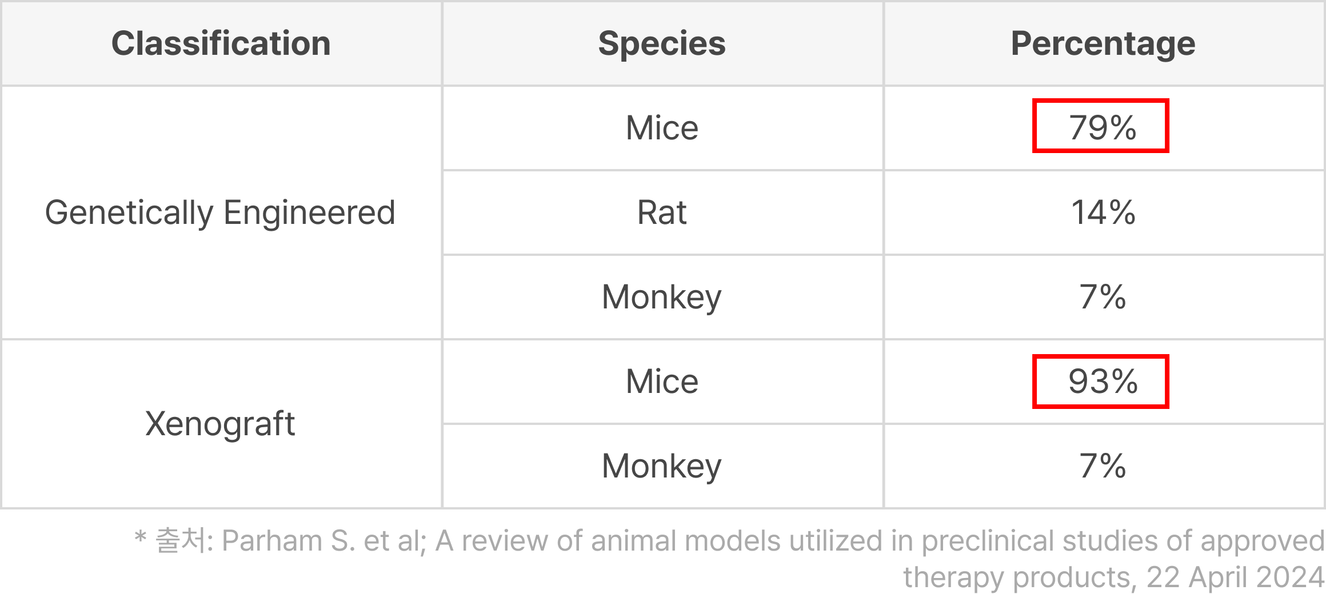
Task: Click Monkey in the Genetically Engineered group
Action: point(662,297)
